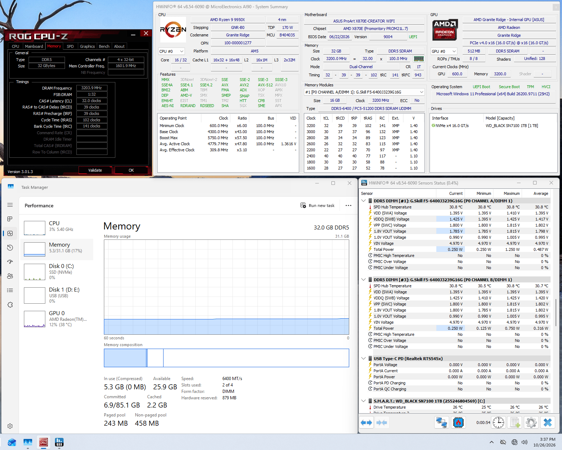Image resolution: width=562 pixels, height=450 pixels.
Task: Select CPU in Task Manager performance list
Action: pyautogui.click(x=57, y=228)
